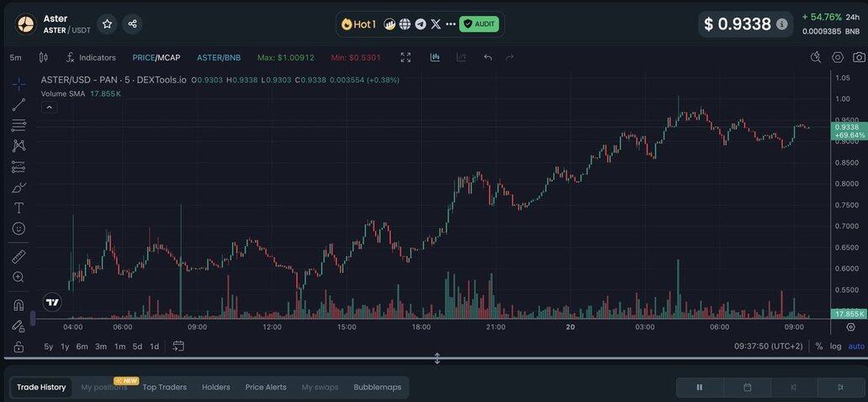This screenshot has width=868, height=402.
Task: Show more links with ellipsis
Action: [451, 24]
